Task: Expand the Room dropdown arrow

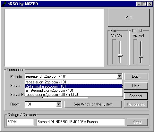Action: tap(59, 104)
